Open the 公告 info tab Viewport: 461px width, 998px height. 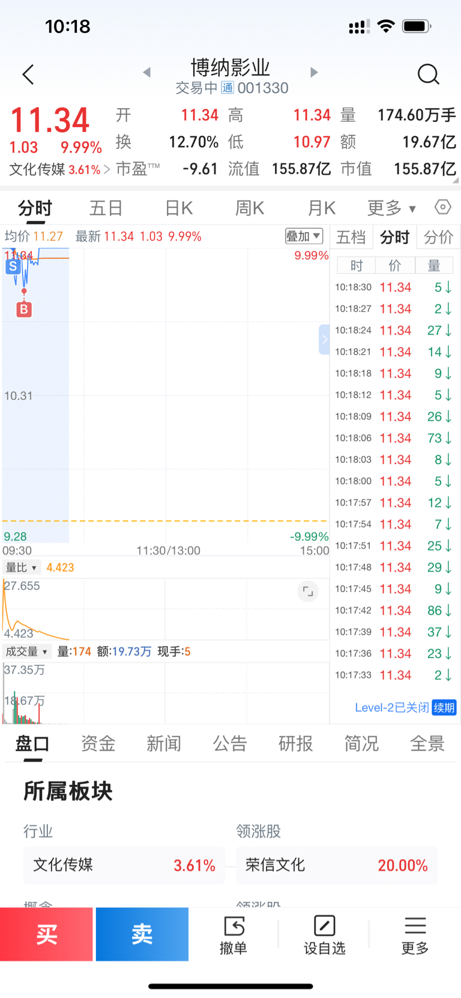(230, 744)
